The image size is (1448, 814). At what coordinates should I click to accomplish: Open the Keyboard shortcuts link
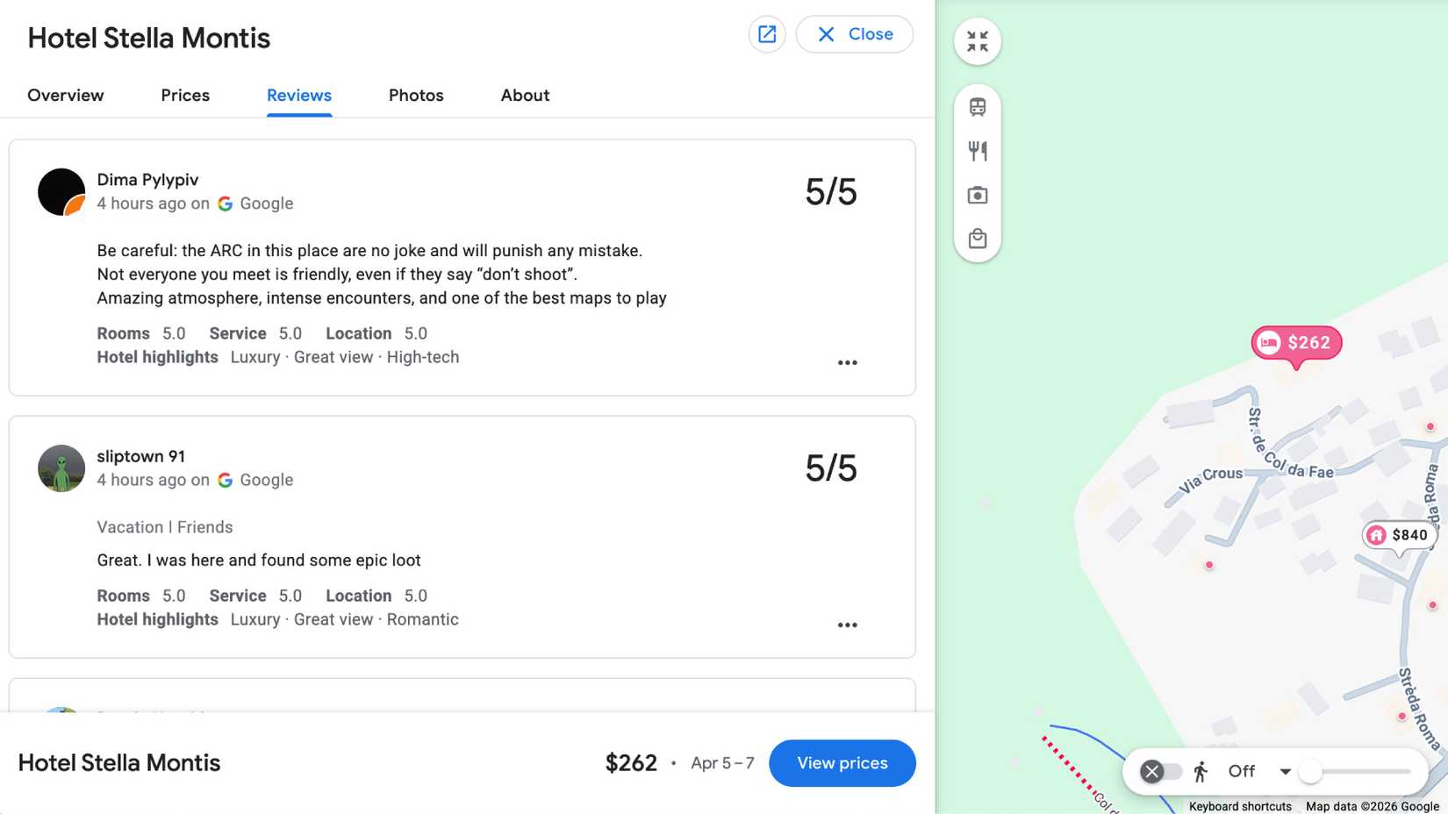click(1239, 806)
